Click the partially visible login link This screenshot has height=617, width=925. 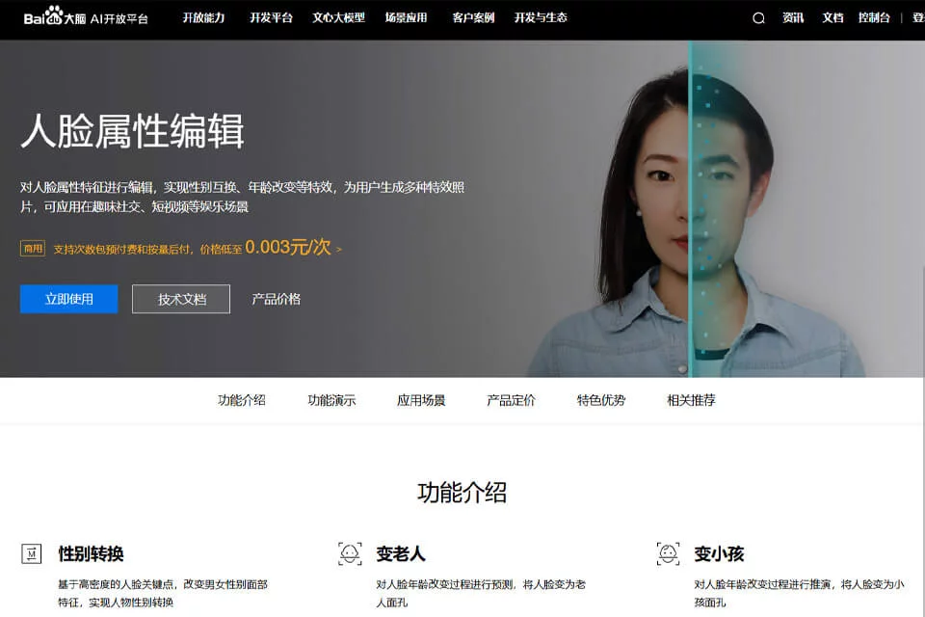[918, 17]
